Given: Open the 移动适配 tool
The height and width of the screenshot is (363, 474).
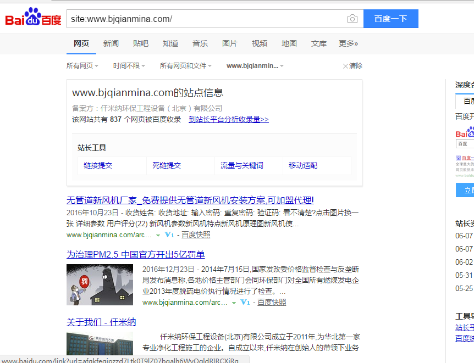Looking at the screenshot, I should 303,165.
